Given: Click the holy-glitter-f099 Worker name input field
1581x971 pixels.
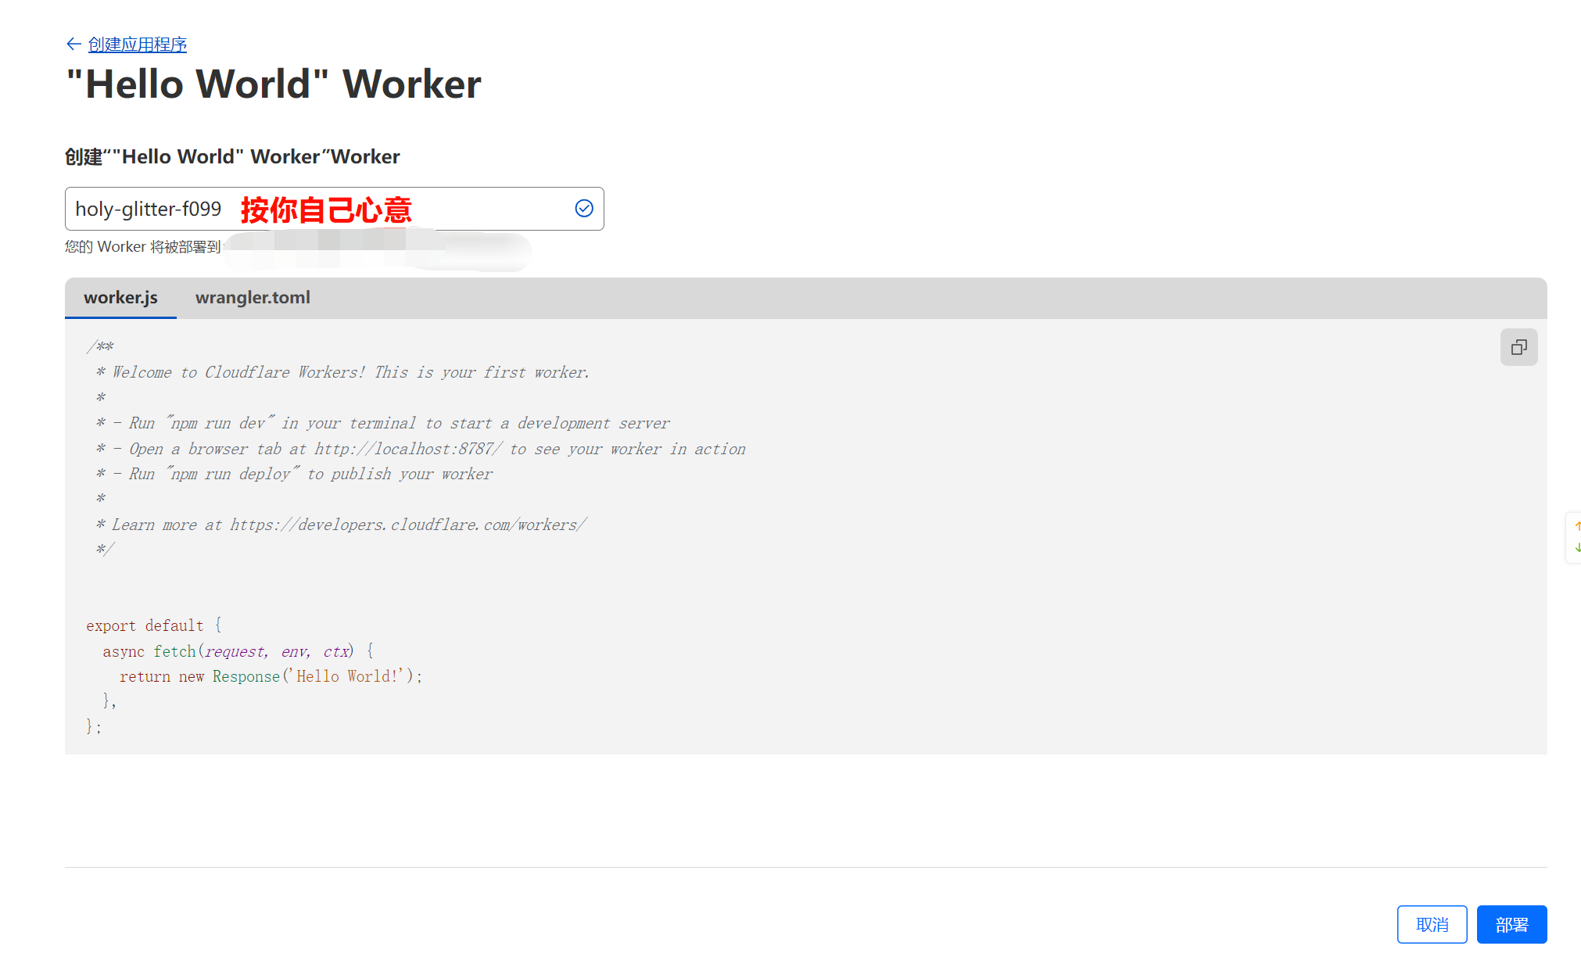Looking at the screenshot, I should [x=149, y=209].
